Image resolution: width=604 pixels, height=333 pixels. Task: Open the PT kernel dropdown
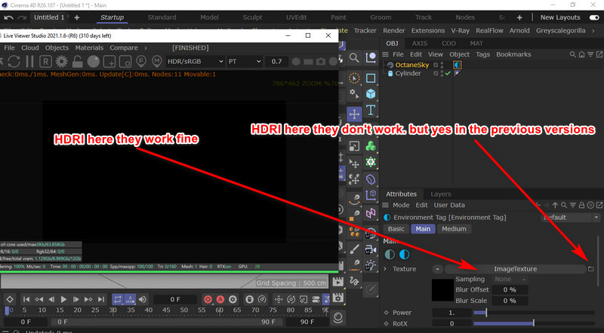pyautogui.click(x=244, y=61)
